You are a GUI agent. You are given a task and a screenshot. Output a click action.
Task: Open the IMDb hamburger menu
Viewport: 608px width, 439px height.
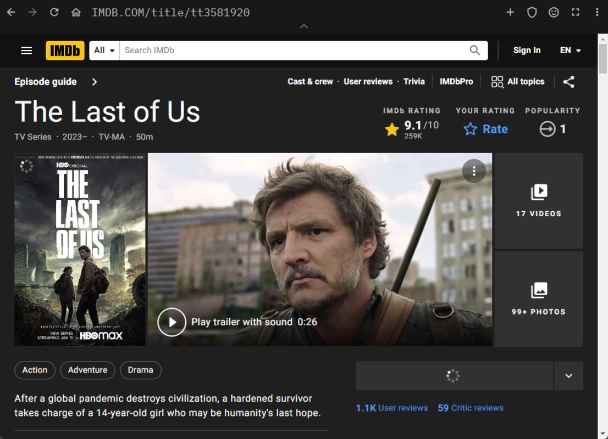(26, 50)
